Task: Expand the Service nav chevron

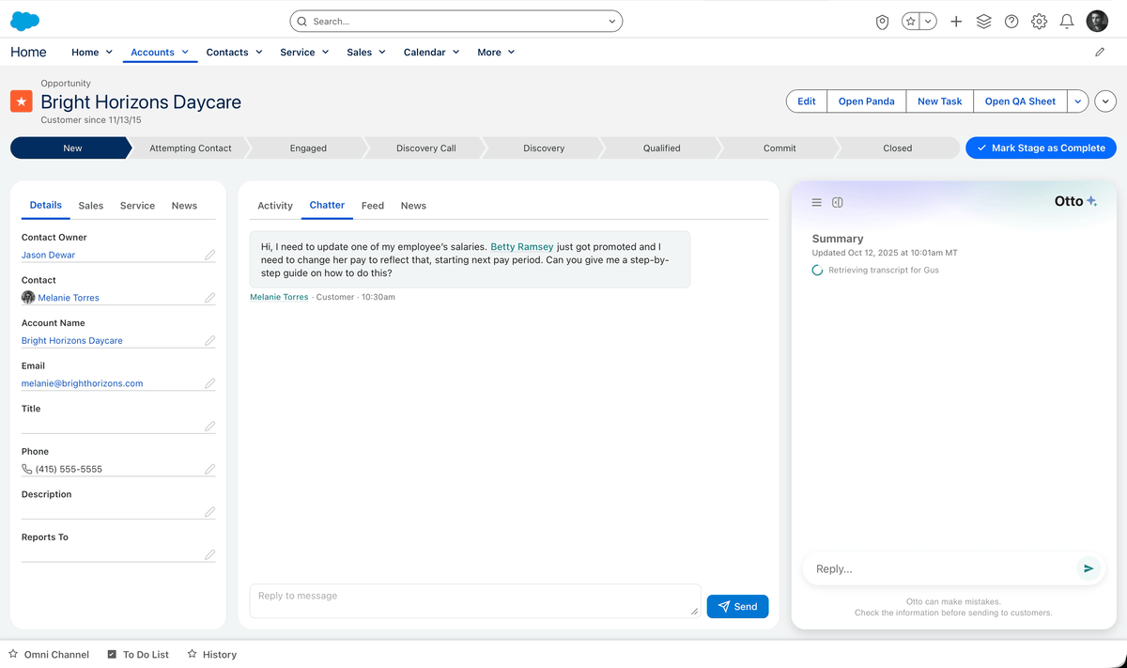Action: 325,53
